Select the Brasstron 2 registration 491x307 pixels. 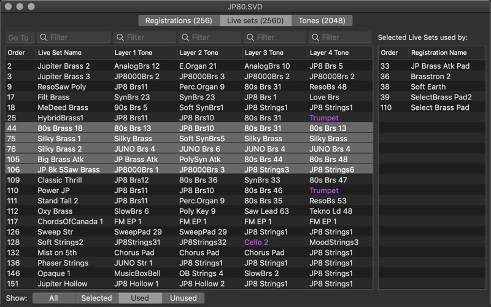(x=432, y=76)
